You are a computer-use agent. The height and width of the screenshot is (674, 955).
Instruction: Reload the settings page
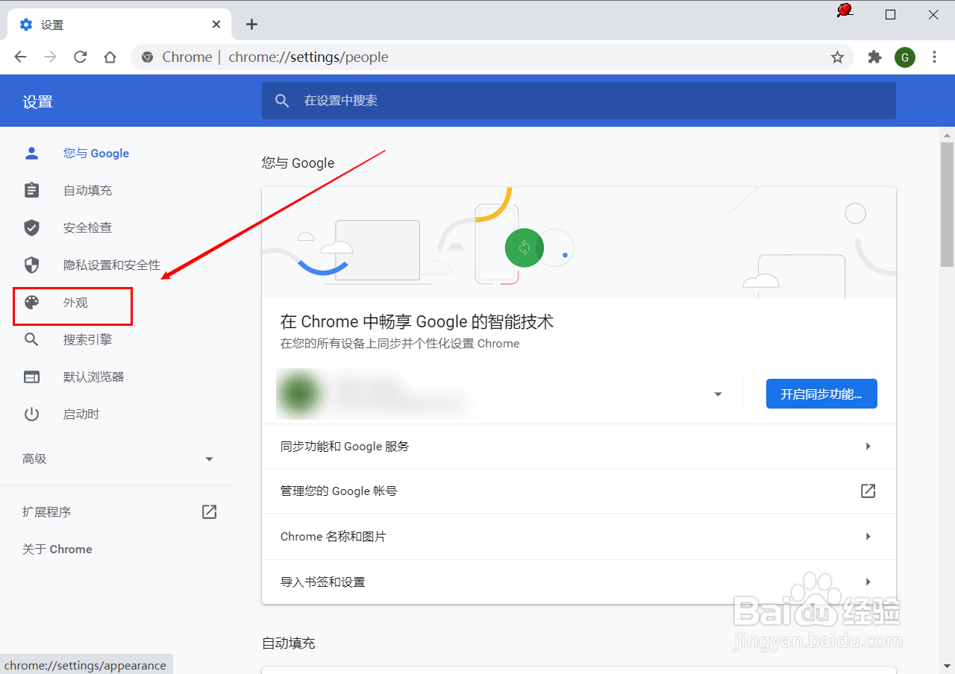(81, 57)
